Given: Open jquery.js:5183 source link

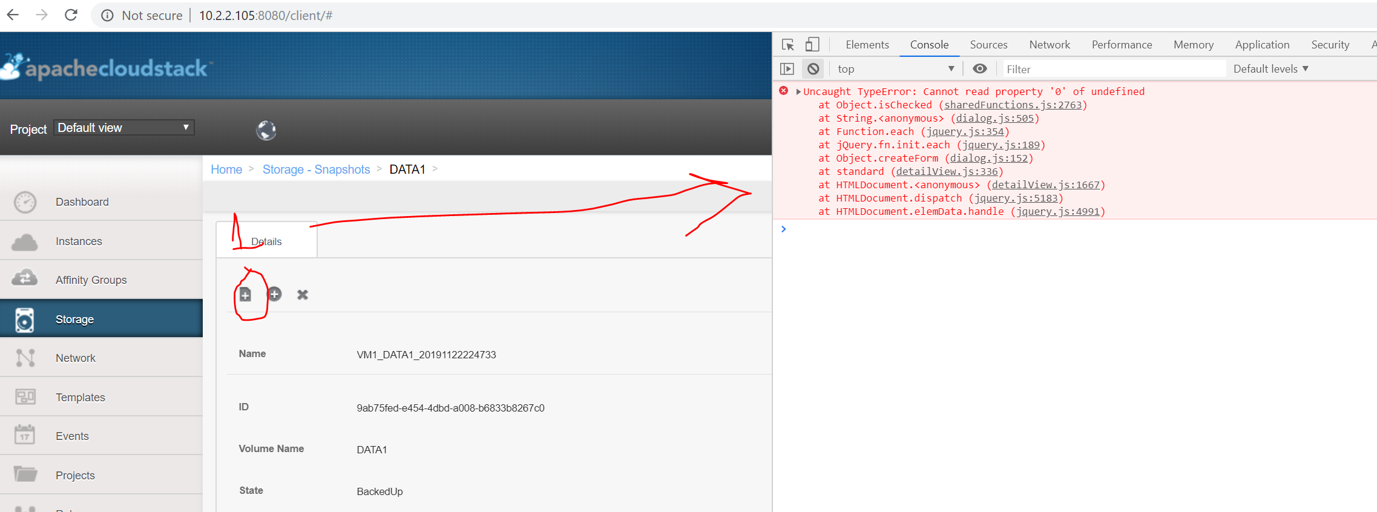Looking at the screenshot, I should 1016,199.
